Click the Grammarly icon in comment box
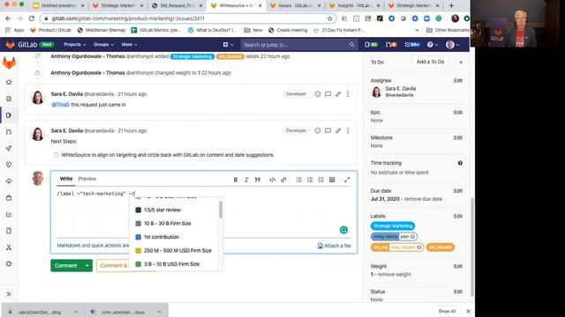 coord(343,230)
